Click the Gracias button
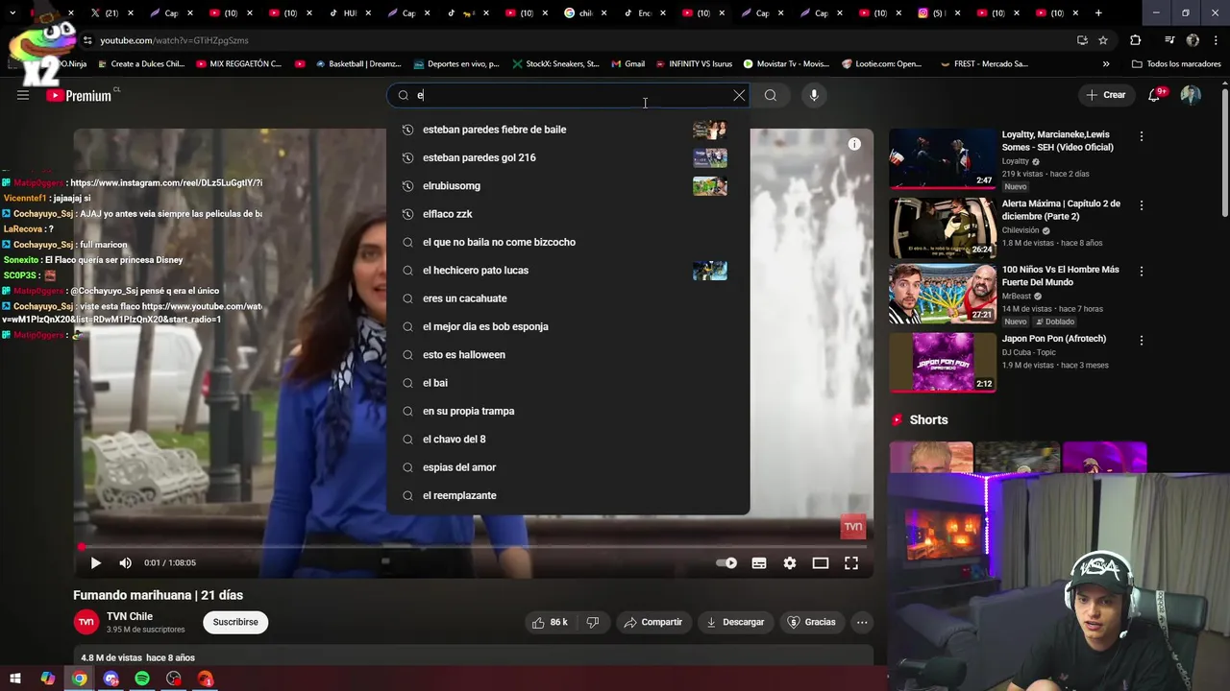Viewport: 1230px width, 691px height. (x=811, y=622)
